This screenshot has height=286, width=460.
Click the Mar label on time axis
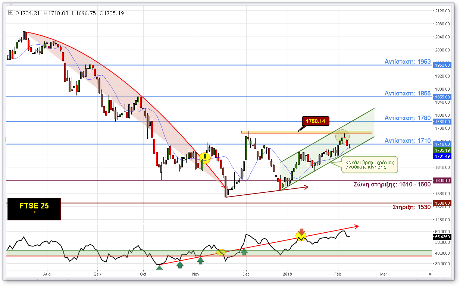[x=383, y=274]
